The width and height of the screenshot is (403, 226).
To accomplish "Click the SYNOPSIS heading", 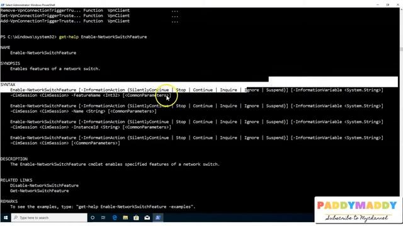I will point(10,63).
